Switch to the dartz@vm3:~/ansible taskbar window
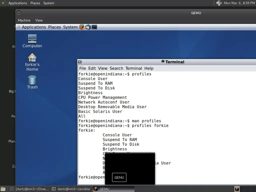256x192 pixels. point(71,189)
